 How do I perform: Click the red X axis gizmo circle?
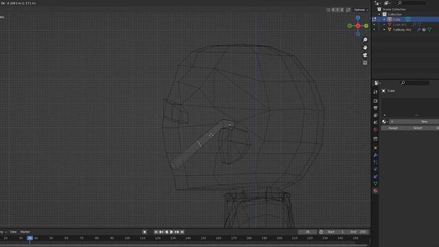click(x=358, y=26)
